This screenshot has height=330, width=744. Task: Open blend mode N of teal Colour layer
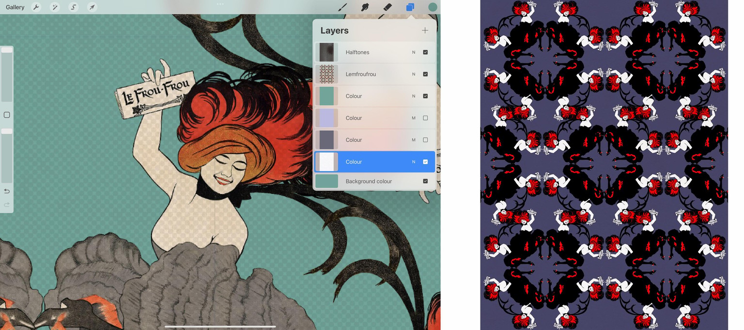pos(414,96)
